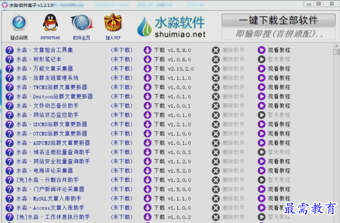Click help icon for Destoon站群文章更新器
The width and height of the screenshot is (340, 223).
pyautogui.click(x=10, y=97)
